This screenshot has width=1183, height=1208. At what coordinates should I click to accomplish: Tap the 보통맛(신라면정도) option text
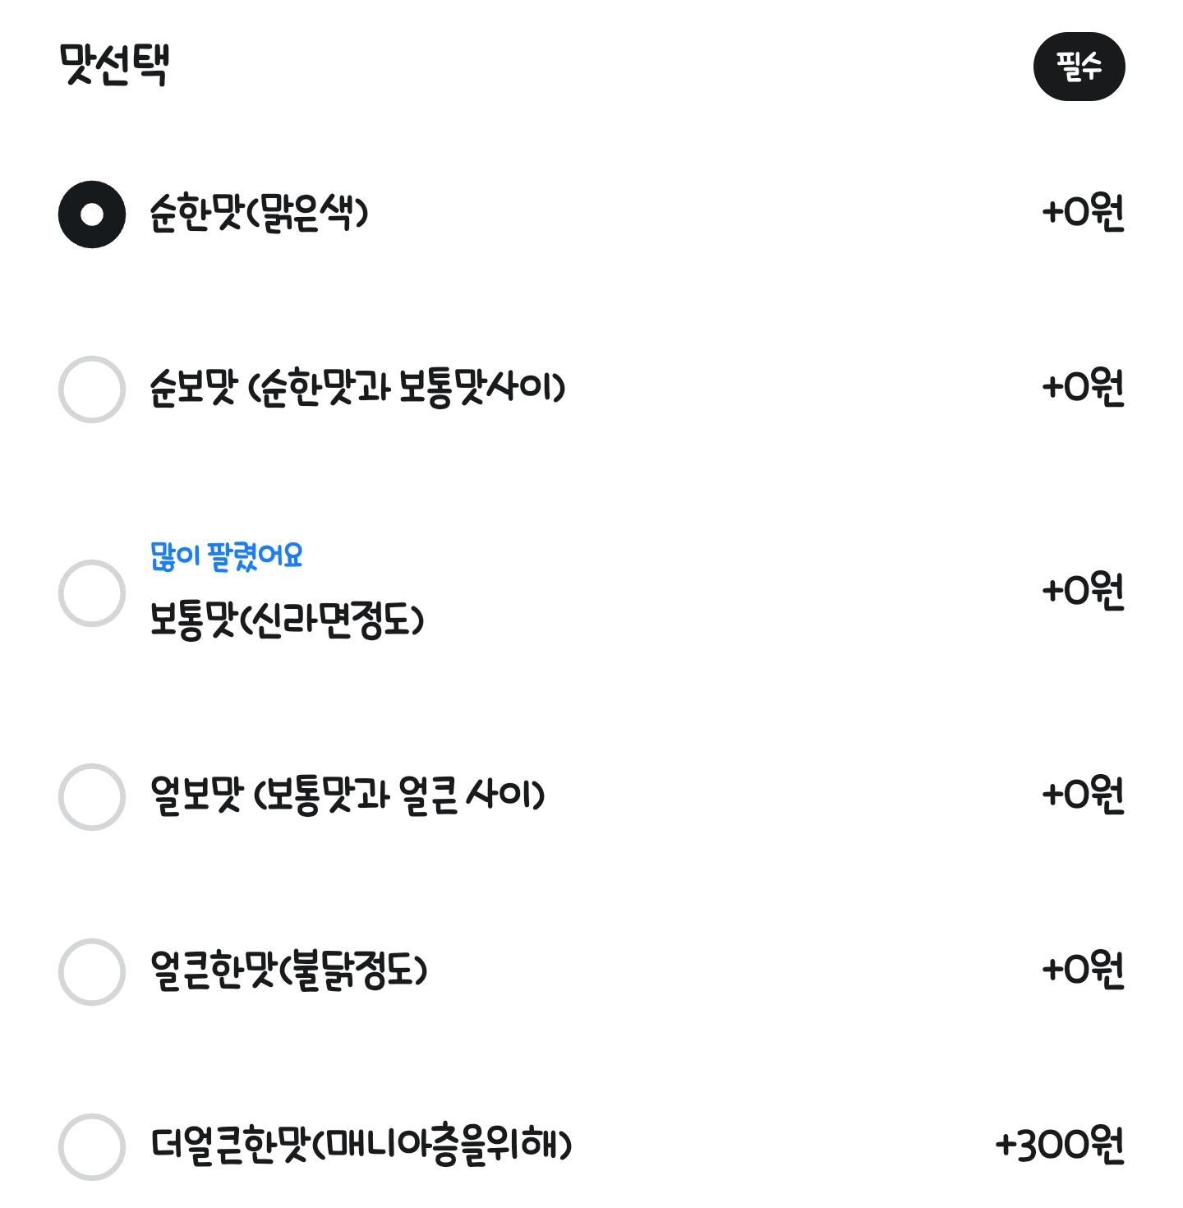click(x=287, y=620)
